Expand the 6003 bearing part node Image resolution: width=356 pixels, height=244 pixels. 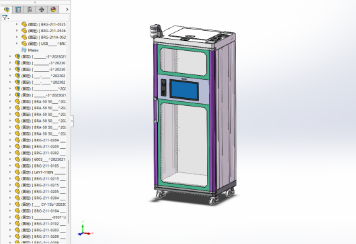(x=10, y=160)
